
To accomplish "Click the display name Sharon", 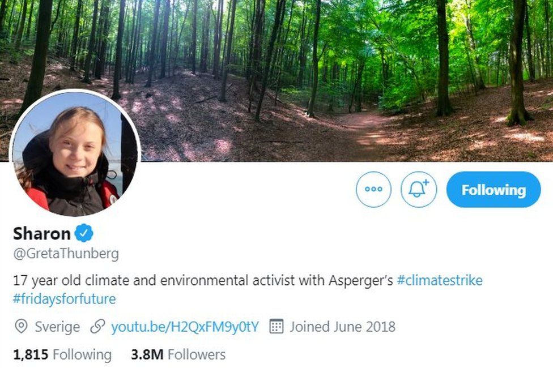I will coord(42,233).
